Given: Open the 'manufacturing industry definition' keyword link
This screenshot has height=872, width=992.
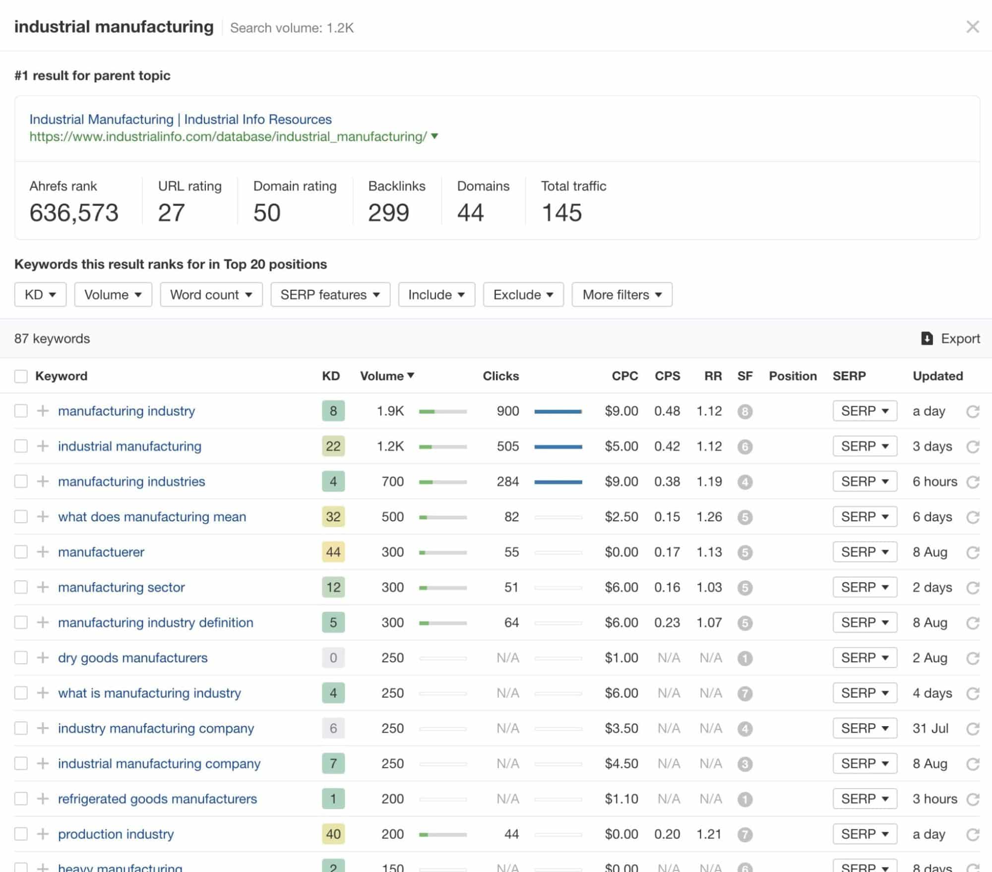Looking at the screenshot, I should point(156,622).
